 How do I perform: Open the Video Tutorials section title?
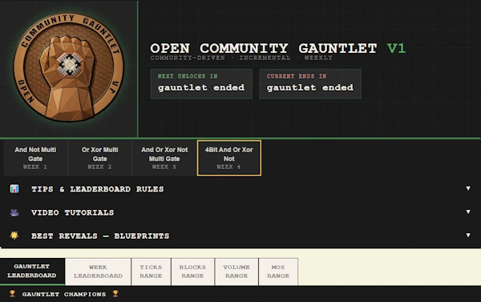pos(72,213)
